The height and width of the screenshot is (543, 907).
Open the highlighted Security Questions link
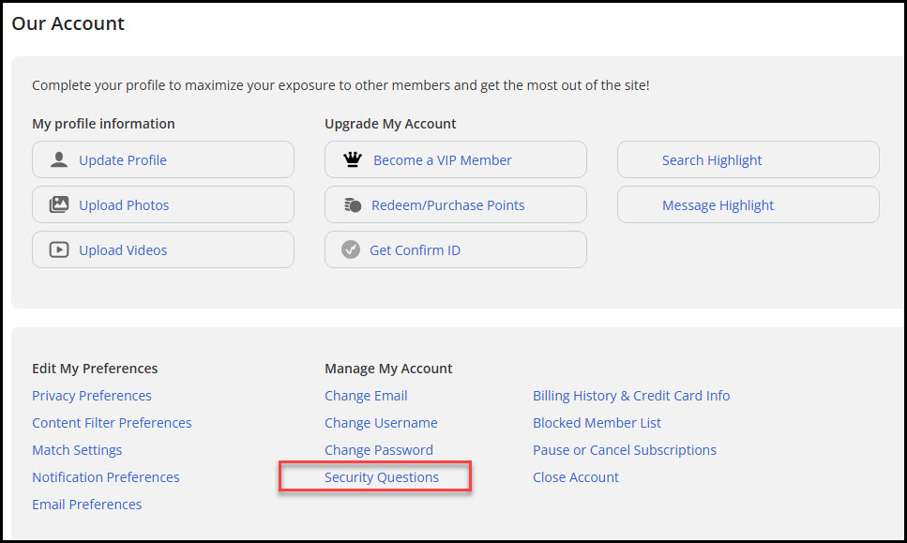coord(381,477)
